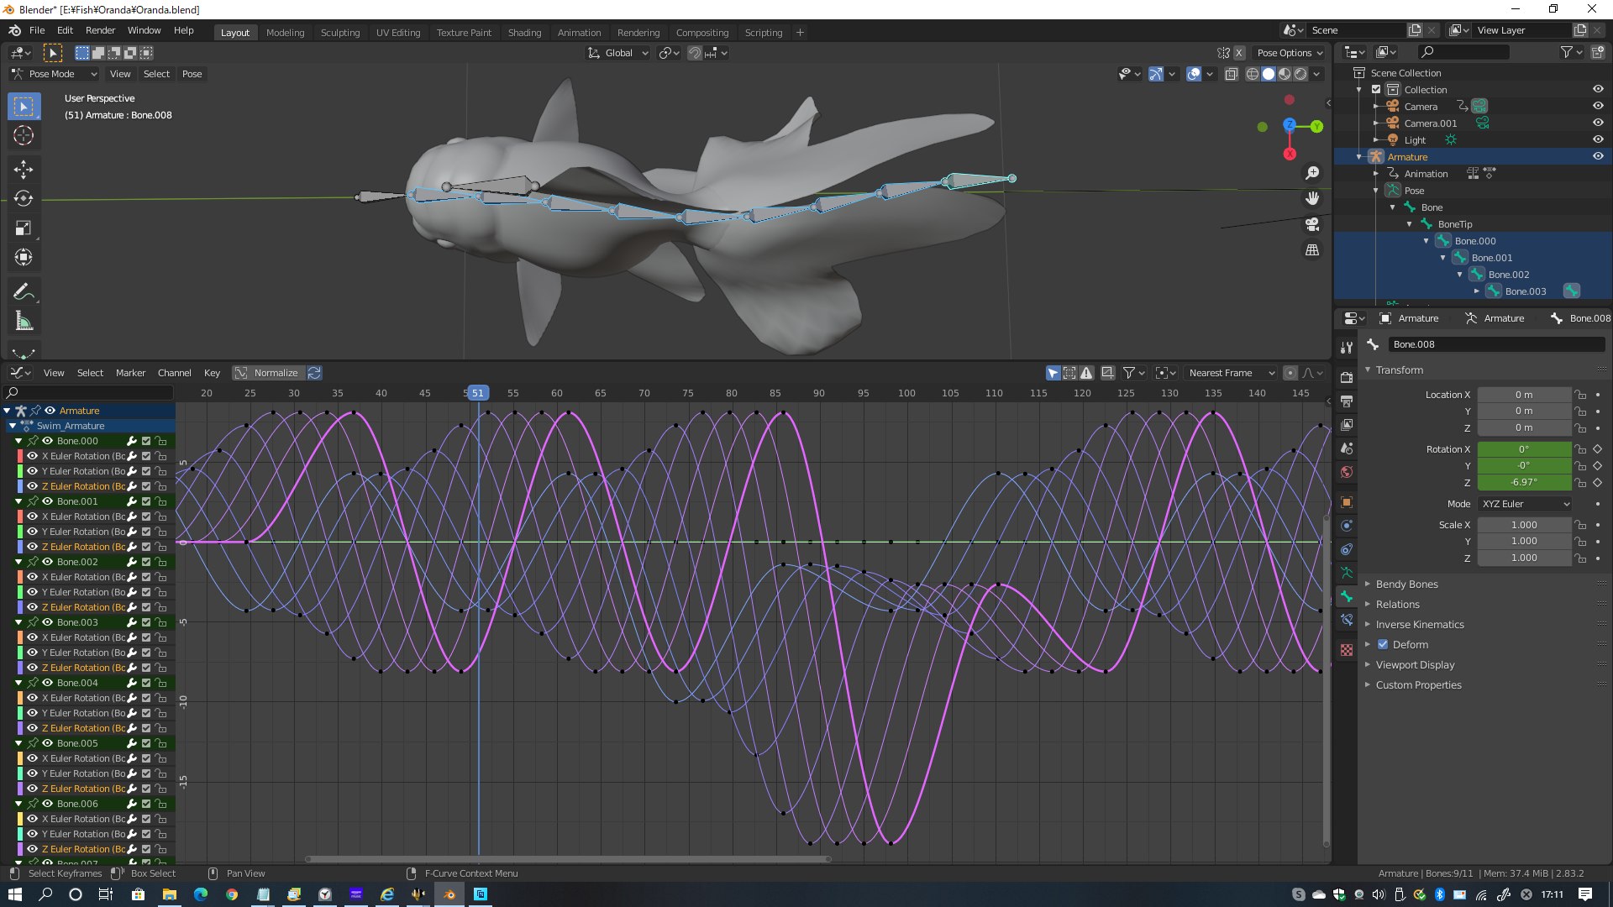Toggle camera view icon in viewport
The width and height of the screenshot is (1613, 907).
(x=1312, y=224)
